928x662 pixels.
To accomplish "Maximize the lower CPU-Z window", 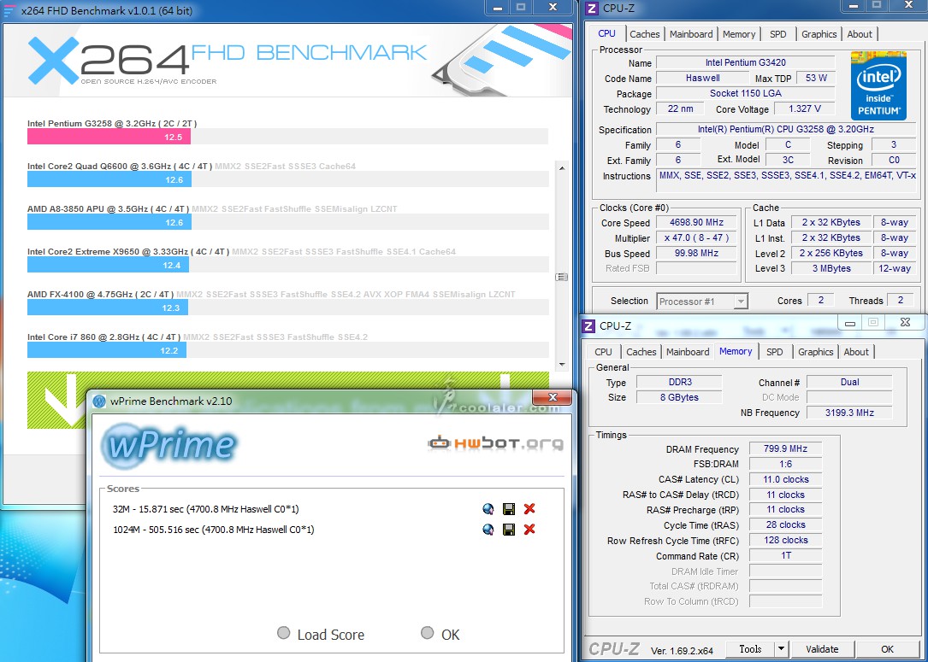I will coord(873,322).
